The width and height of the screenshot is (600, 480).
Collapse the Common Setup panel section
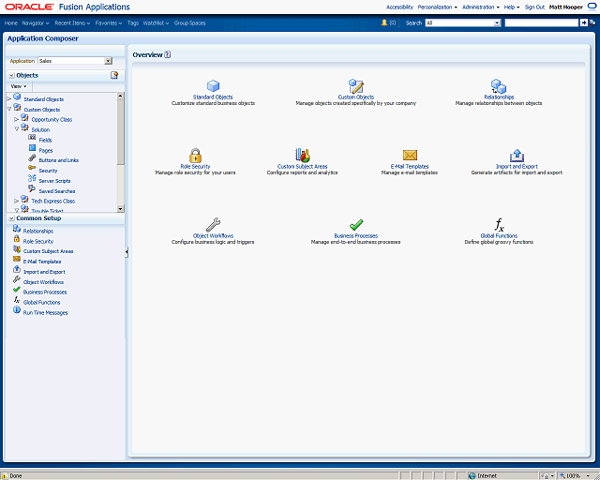(11, 218)
